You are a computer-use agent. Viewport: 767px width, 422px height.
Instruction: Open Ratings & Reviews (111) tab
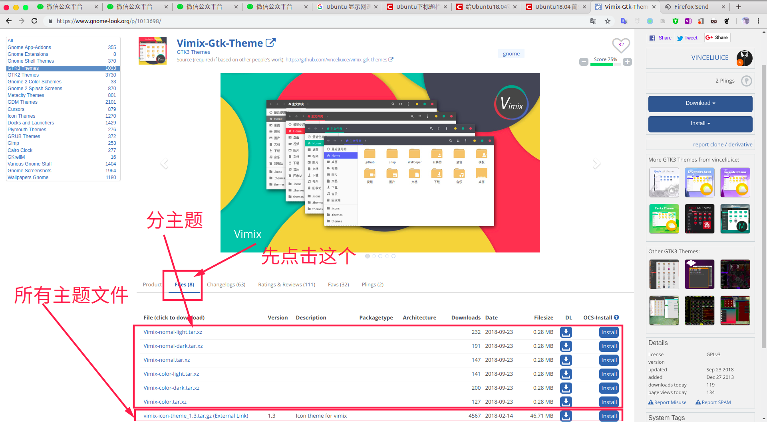click(x=286, y=285)
